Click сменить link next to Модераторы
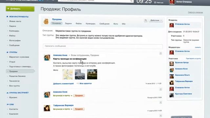Screen dimensions: 210x118 198,48
